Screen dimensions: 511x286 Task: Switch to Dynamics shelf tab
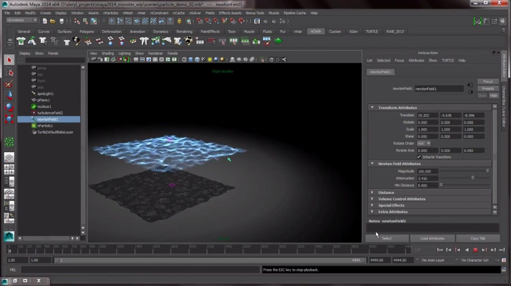(161, 31)
